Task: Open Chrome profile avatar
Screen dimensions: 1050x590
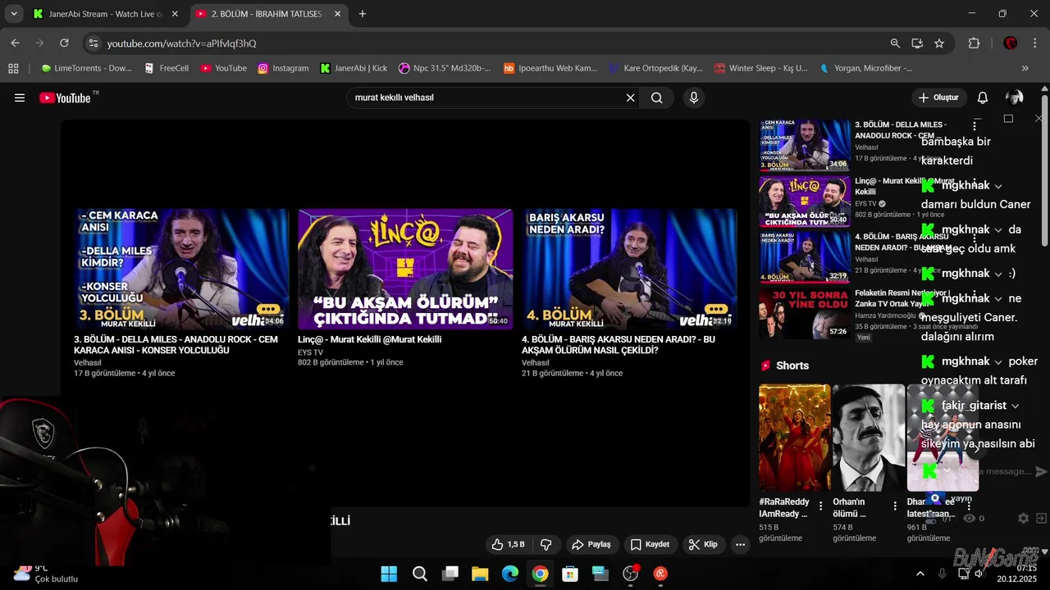Action: click(x=1011, y=43)
